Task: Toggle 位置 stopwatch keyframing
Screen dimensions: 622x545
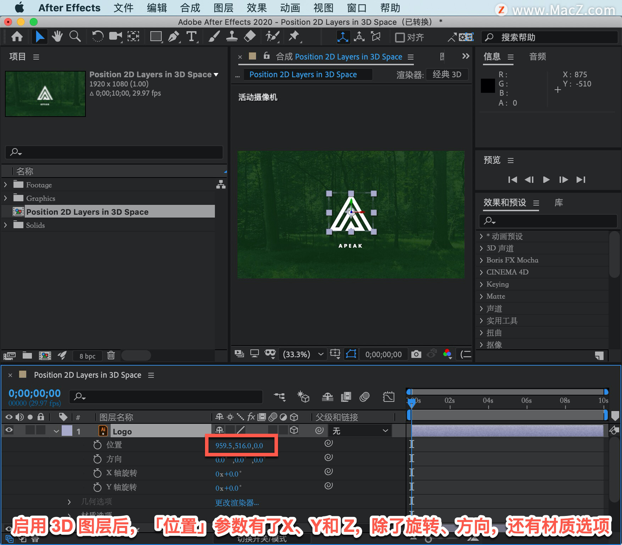Action: point(97,445)
